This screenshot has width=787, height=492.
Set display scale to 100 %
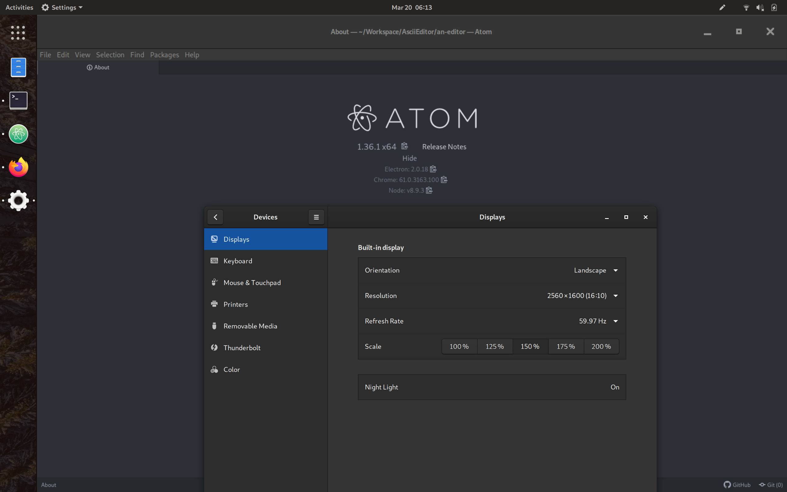pyautogui.click(x=459, y=346)
